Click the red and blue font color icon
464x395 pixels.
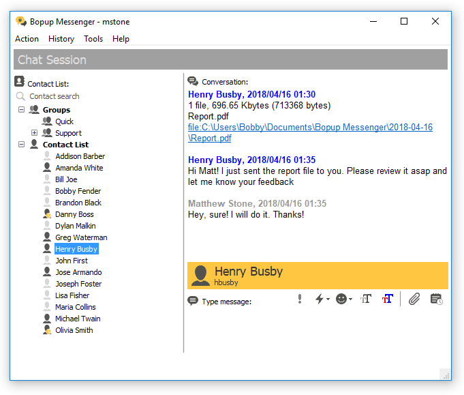tap(388, 299)
